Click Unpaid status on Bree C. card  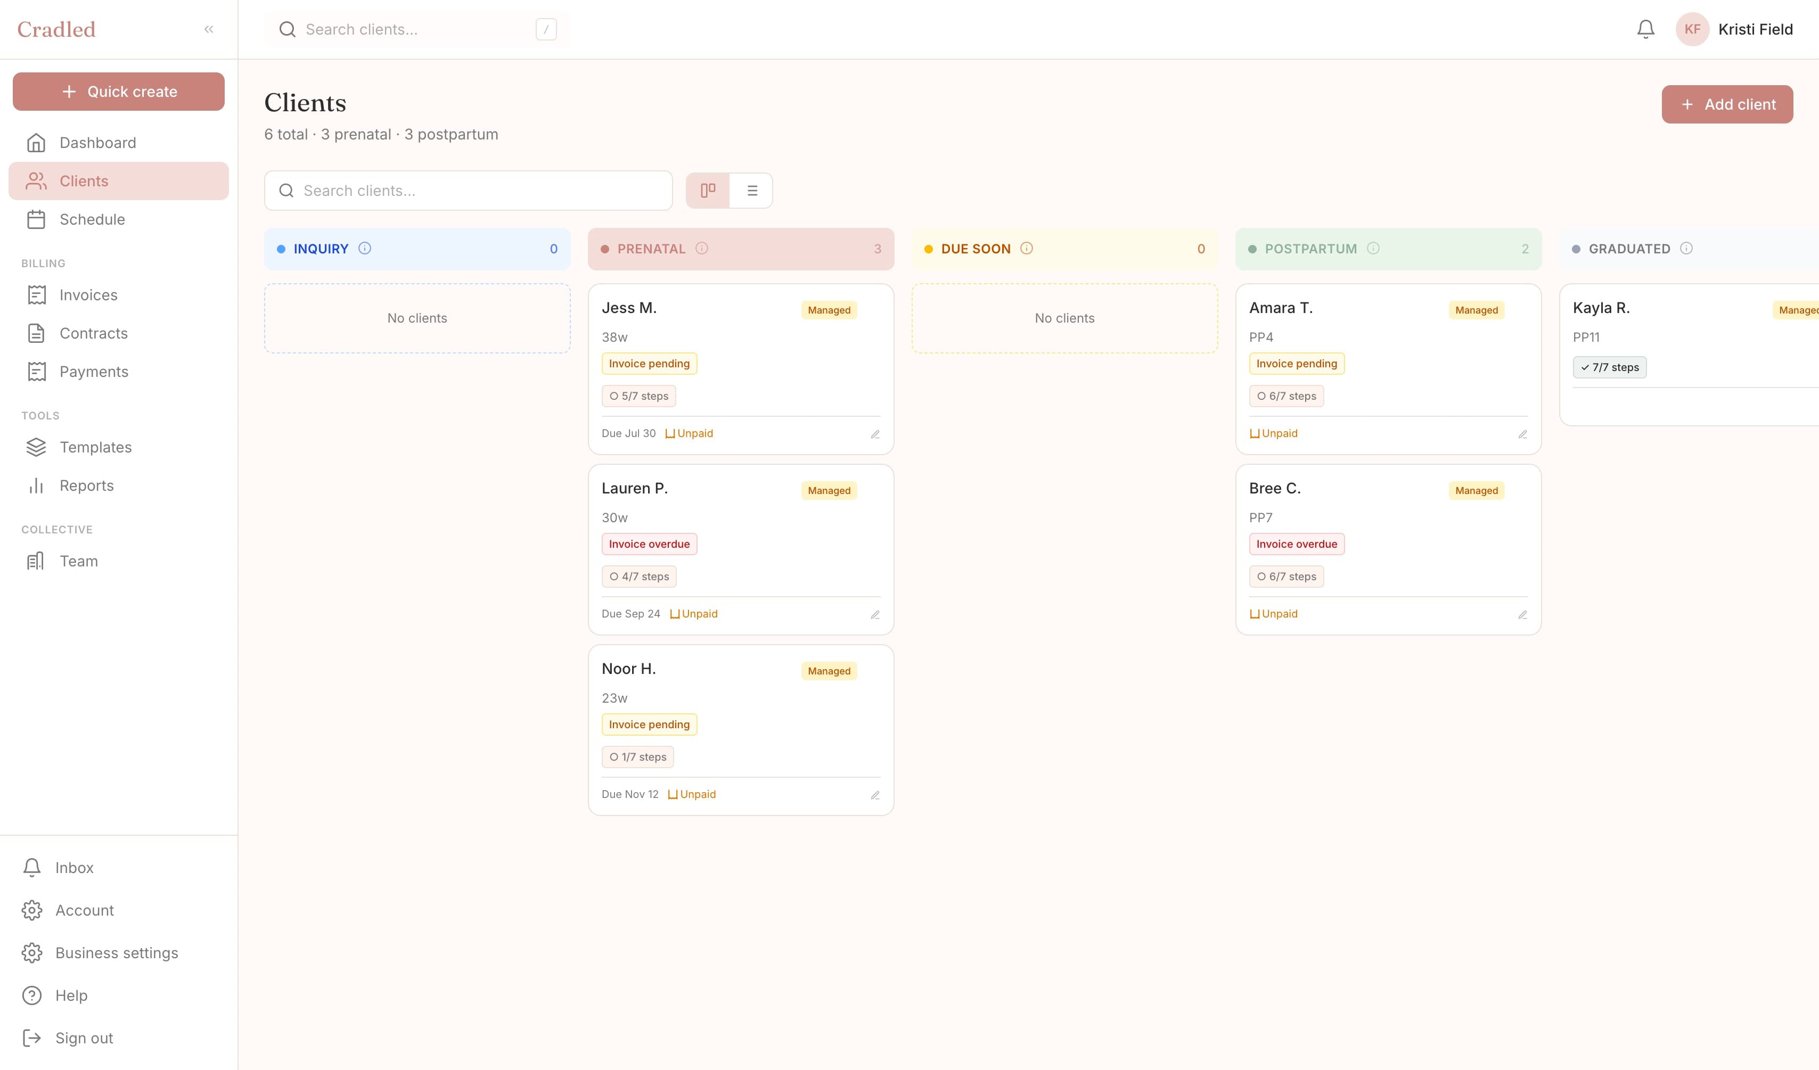click(1273, 614)
